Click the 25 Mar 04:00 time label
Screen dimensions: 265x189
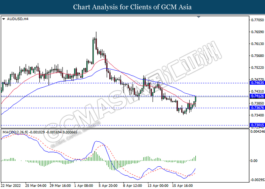pyautogui.click(x=36, y=186)
